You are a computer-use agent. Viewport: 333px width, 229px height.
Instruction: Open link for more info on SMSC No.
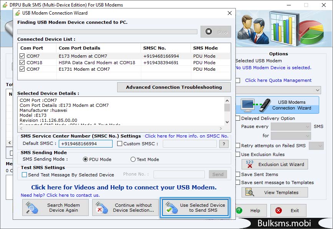tap(187, 136)
